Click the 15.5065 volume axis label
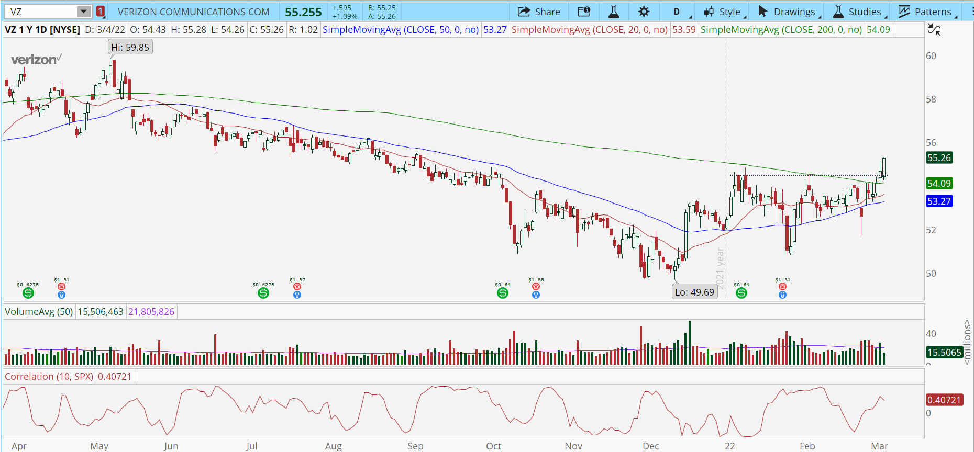 (x=944, y=353)
